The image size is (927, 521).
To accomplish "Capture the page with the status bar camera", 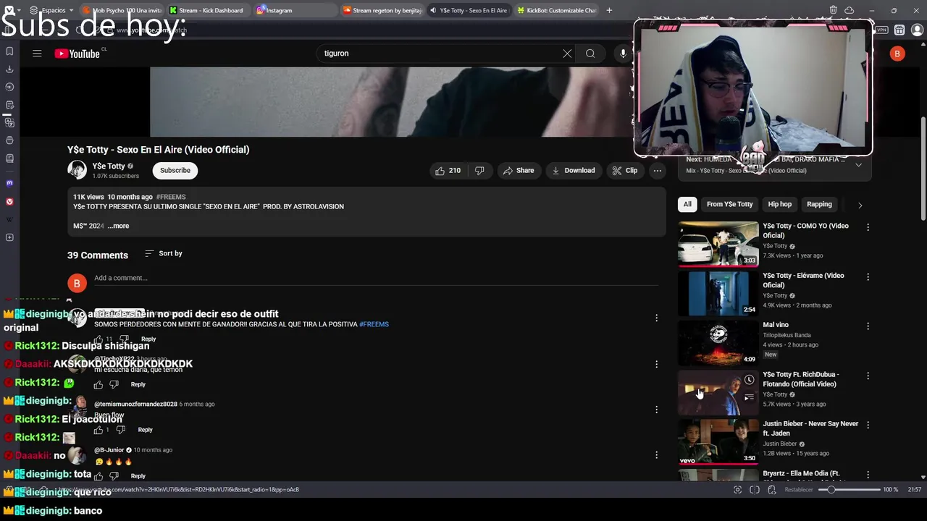I will tap(737, 490).
